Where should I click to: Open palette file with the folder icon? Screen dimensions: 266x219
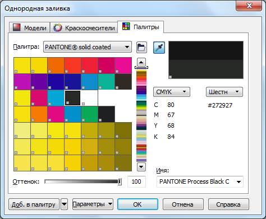(141, 48)
